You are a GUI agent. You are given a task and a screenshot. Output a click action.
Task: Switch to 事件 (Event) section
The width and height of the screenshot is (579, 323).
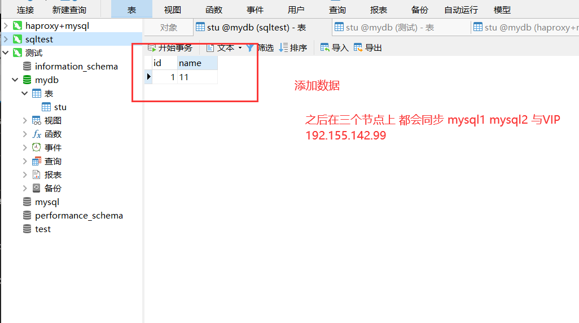point(255,10)
